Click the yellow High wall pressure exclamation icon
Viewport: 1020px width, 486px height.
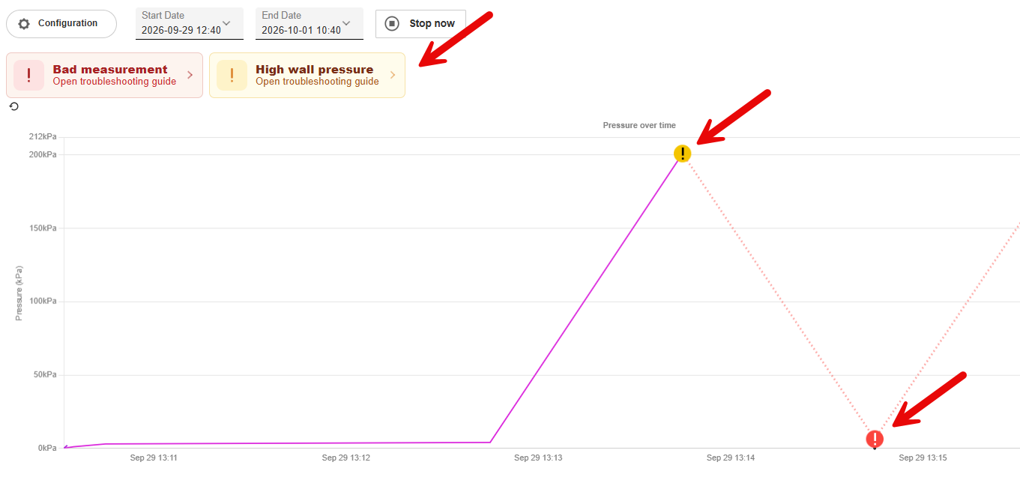point(232,75)
